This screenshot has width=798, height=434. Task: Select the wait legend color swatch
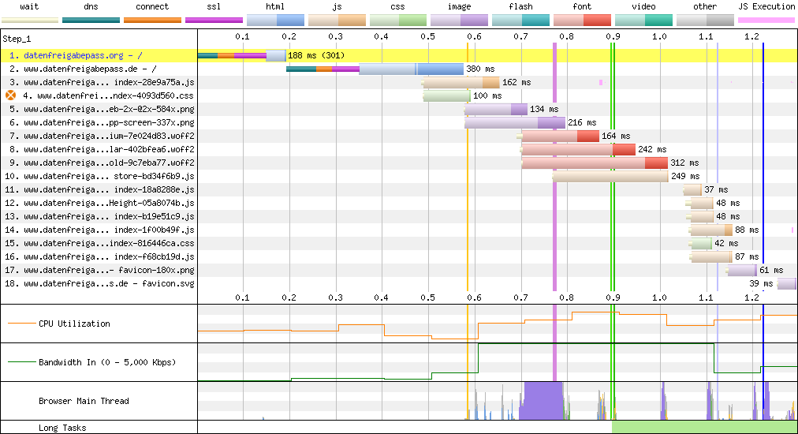click(x=30, y=21)
